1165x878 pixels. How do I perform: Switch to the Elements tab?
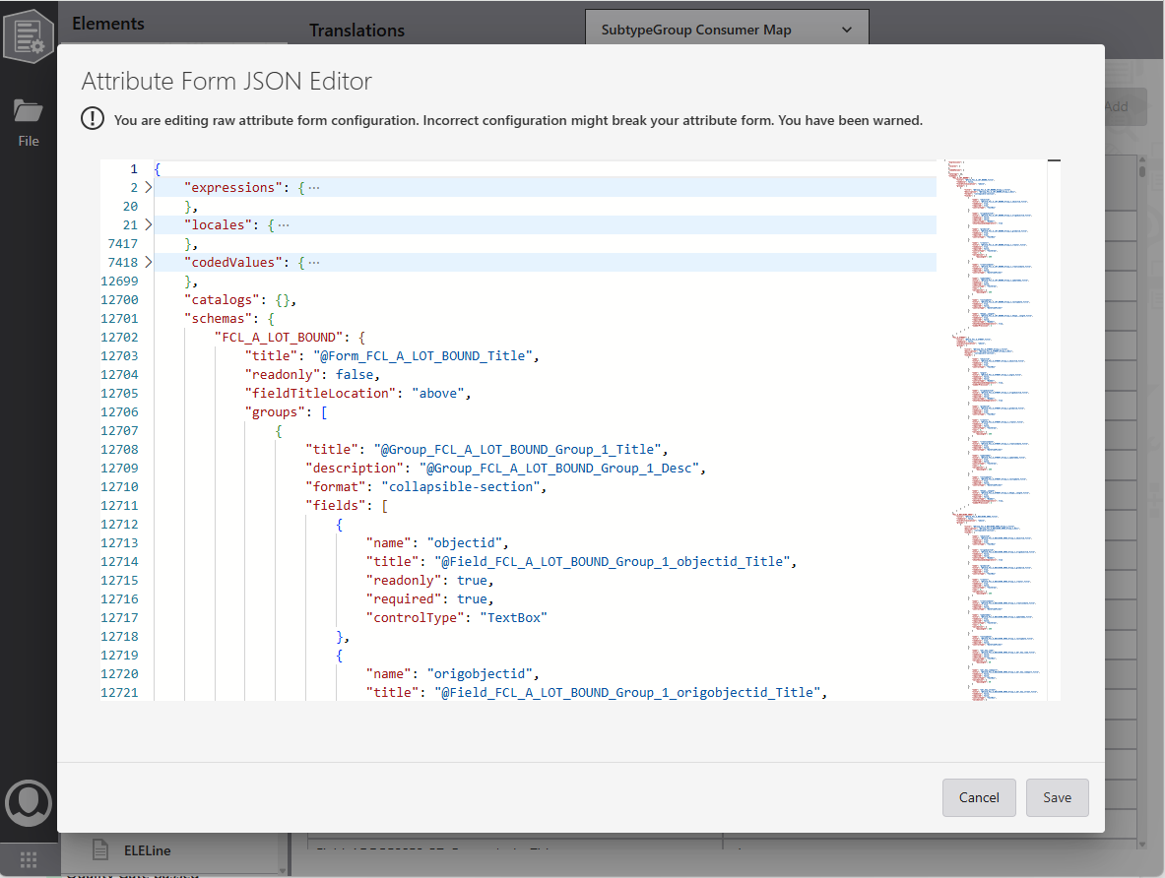[x=108, y=23]
